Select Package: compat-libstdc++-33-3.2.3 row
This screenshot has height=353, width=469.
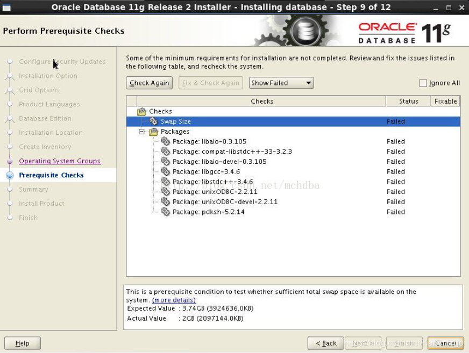click(x=293, y=152)
